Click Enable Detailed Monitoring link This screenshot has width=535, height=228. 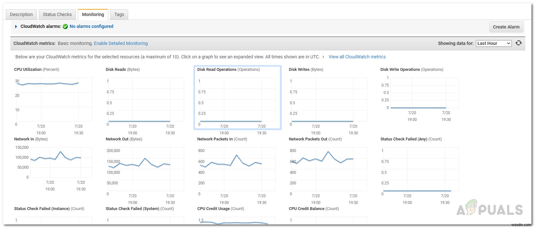tap(121, 43)
